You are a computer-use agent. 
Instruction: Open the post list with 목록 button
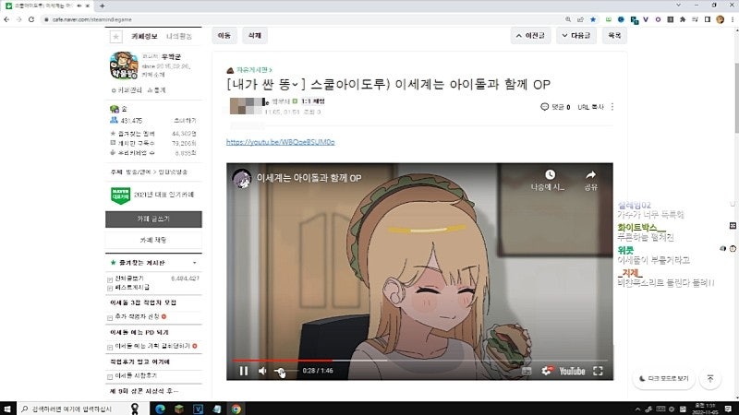614,35
